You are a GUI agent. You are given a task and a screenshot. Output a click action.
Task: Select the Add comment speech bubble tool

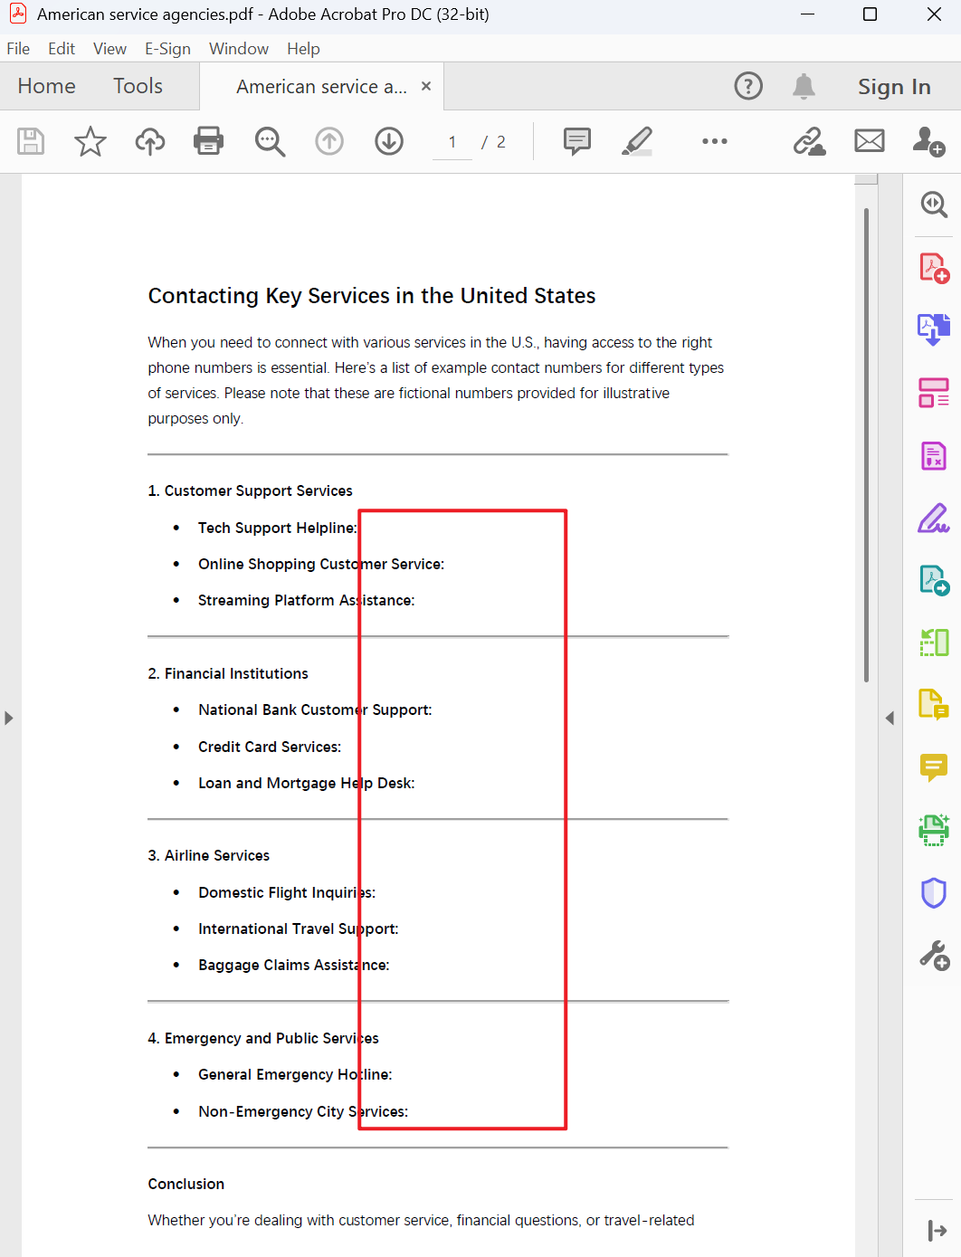576,141
